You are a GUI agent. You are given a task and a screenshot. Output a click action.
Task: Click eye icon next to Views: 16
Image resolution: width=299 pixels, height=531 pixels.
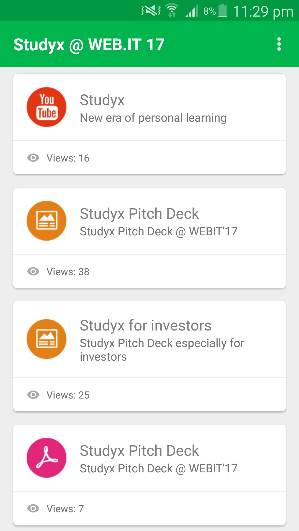[33, 158]
